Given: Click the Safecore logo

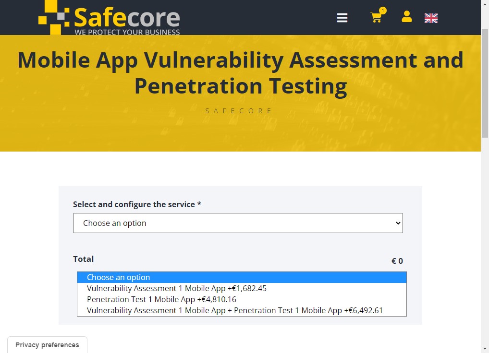Looking at the screenshot, I should (x=109, y=17).
